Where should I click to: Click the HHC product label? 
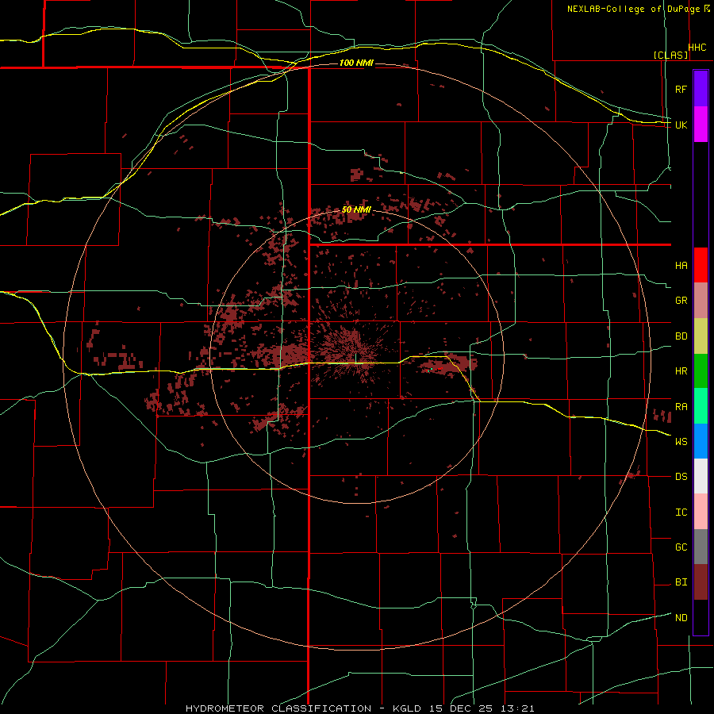[697, 48]
